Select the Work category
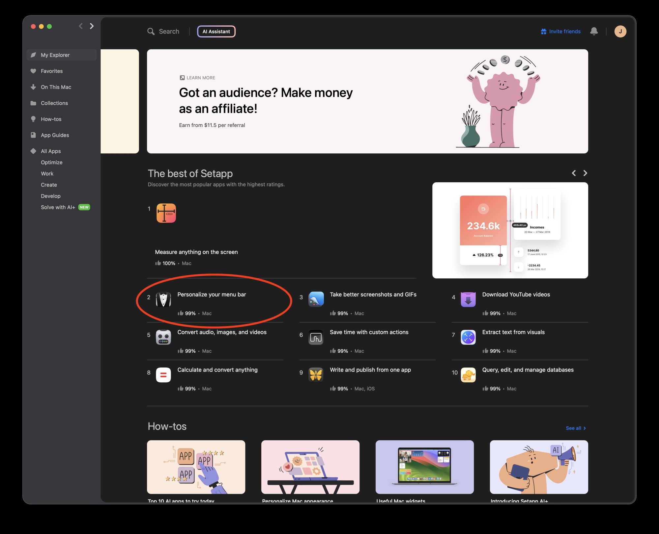The height and width of the screenshot is (534, 659). (x=47, y=174)
